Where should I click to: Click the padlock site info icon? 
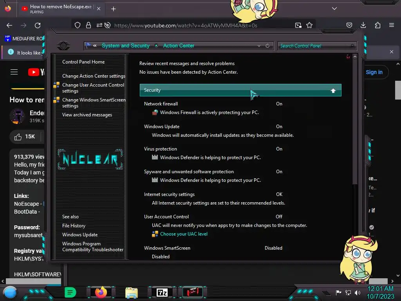[89, 25]
